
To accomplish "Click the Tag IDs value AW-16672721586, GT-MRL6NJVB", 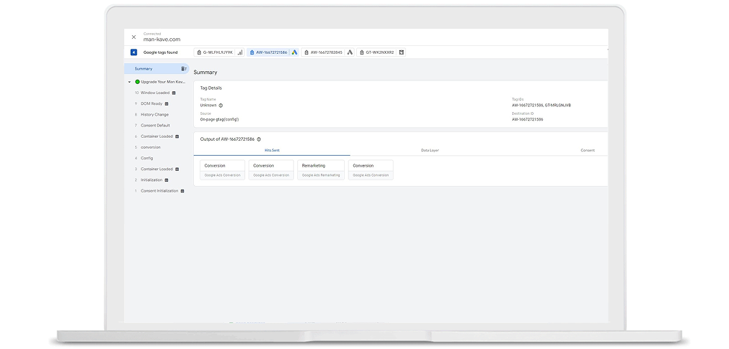I will tap(542, 106).
